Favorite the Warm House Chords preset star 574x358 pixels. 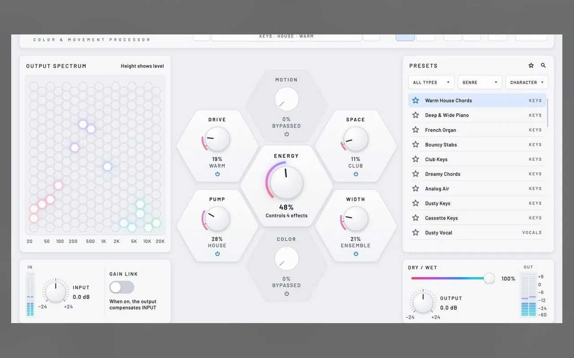416,100
